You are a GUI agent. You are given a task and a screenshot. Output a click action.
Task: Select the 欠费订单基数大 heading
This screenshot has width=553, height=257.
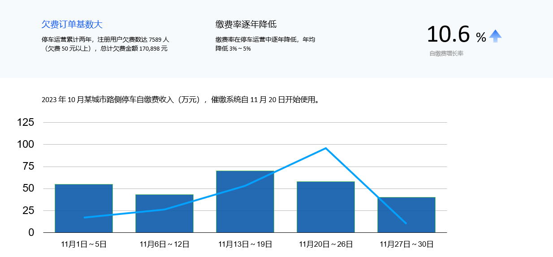[x=72, y=24]
